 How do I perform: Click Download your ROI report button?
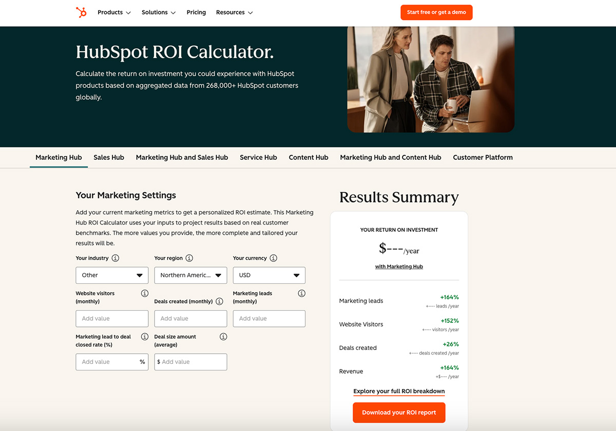click(399, 413)
